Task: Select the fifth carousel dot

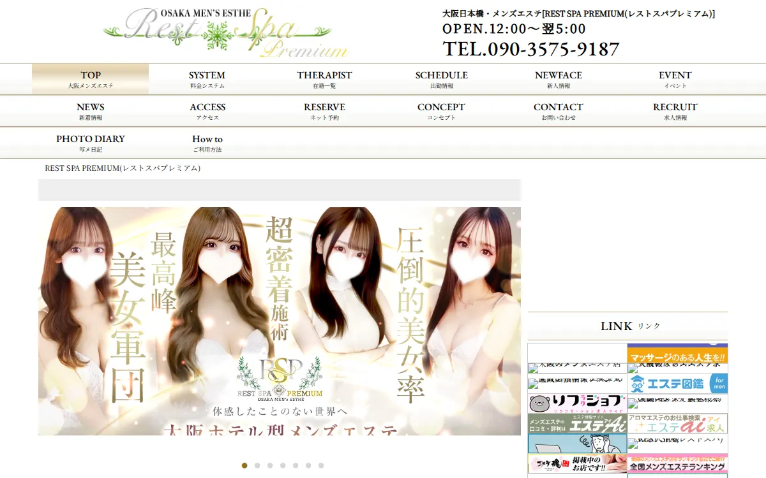Action: point(296,465)
